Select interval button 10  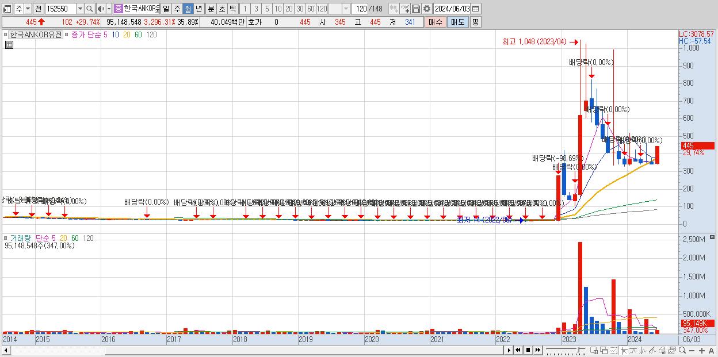pos(278,9)
